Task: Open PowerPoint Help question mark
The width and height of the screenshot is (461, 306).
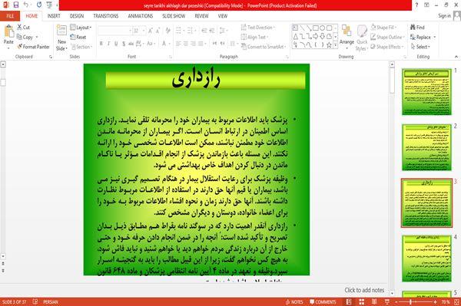Action: click(x=416, y=5)
